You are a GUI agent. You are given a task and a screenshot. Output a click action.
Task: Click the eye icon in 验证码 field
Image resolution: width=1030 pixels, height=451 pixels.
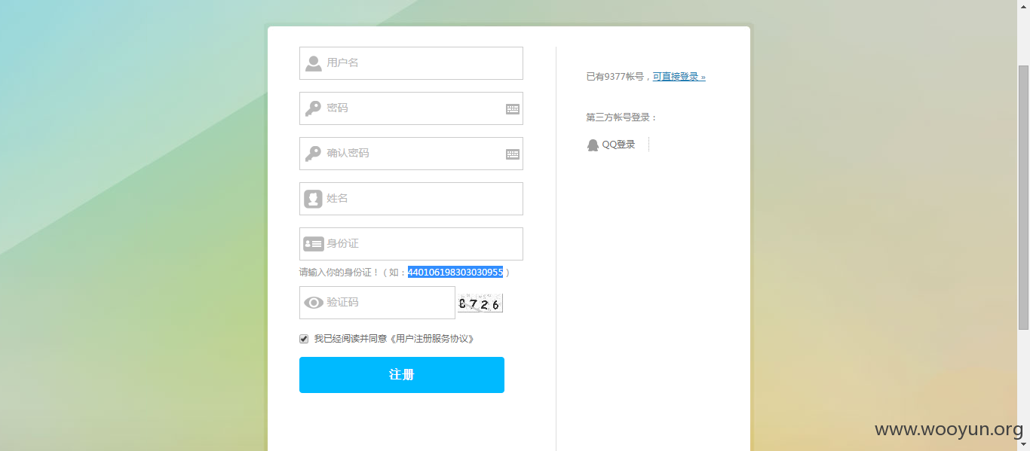tap(313, 303)
